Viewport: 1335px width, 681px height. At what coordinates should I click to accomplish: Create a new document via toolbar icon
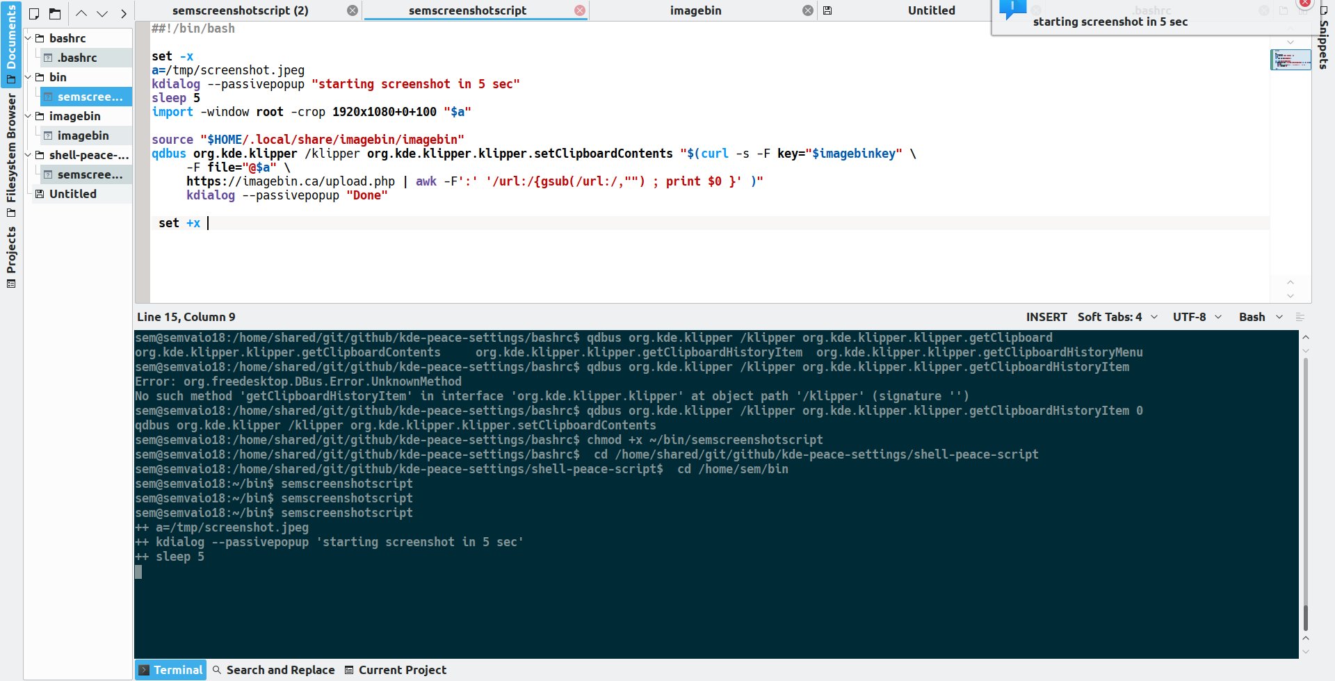coord(34,13)
